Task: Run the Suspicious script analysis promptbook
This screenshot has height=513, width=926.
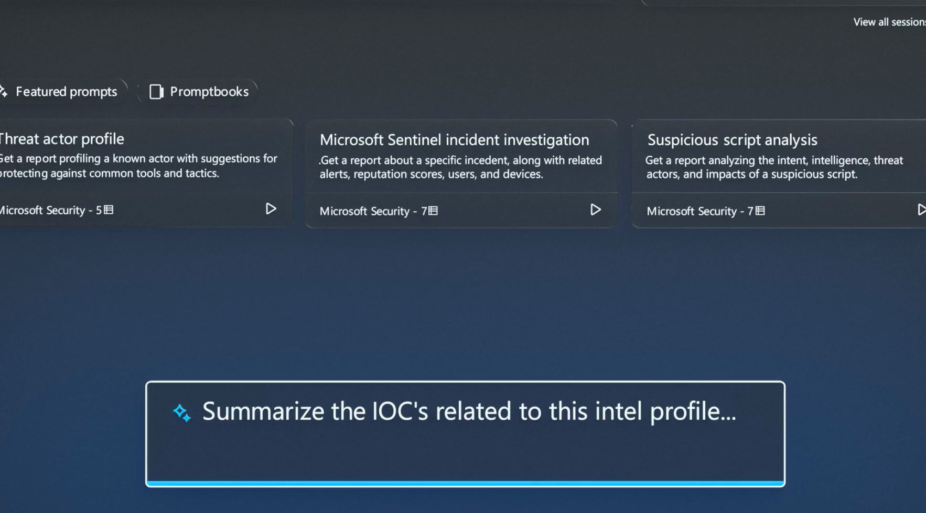Action: (x=921, y=210)
